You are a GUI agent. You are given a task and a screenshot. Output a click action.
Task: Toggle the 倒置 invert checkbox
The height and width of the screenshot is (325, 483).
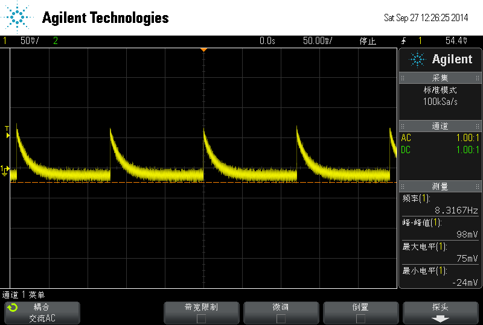tap(360, 318)
